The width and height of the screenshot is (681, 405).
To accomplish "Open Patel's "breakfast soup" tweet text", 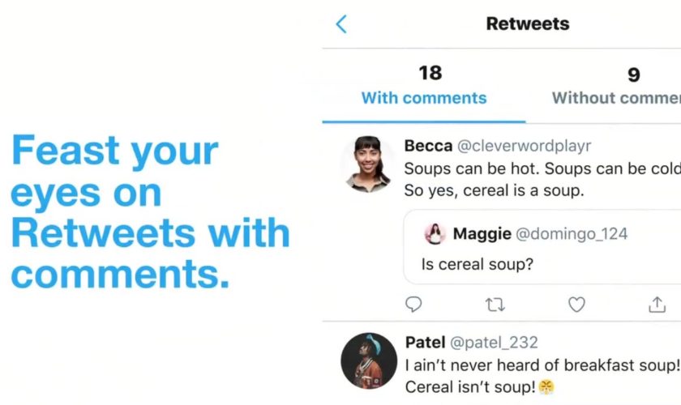I will point(541,364).
